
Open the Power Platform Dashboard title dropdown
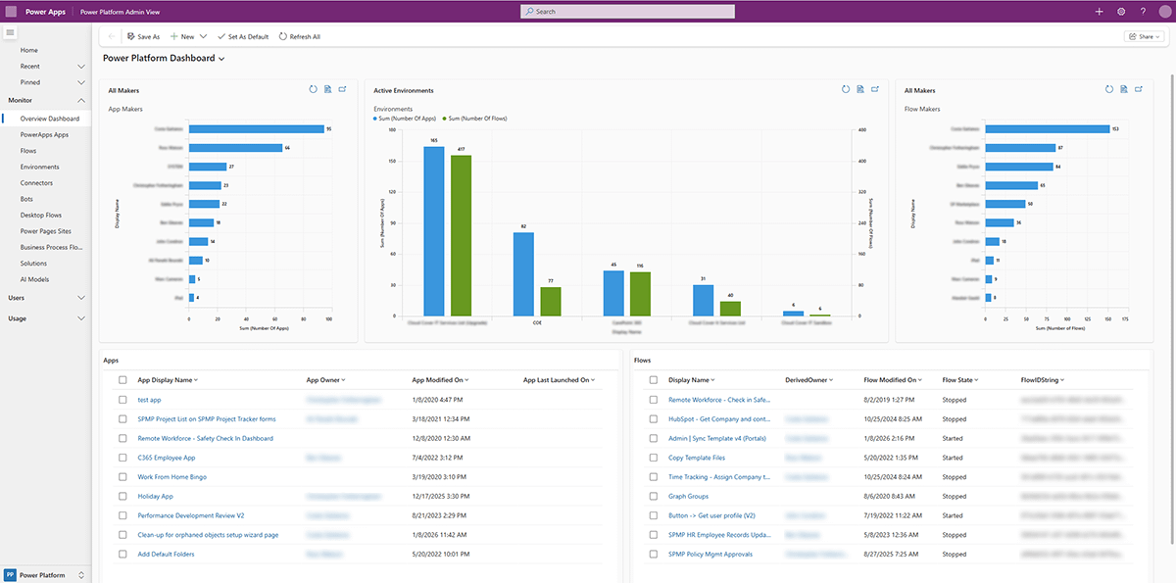(223, 58)
